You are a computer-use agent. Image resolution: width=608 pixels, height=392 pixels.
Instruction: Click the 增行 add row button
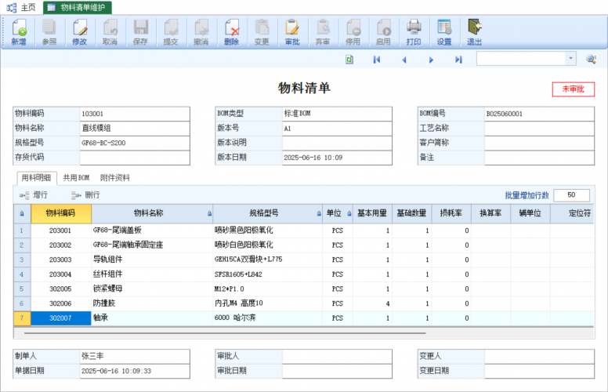[x=34, y=195]
